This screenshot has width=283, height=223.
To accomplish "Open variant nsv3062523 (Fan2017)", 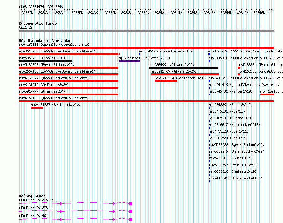I will (228, 138).
